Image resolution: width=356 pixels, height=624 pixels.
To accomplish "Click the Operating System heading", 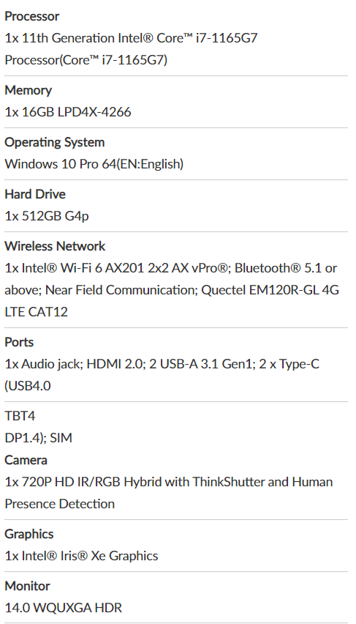I will coord(54,143).
